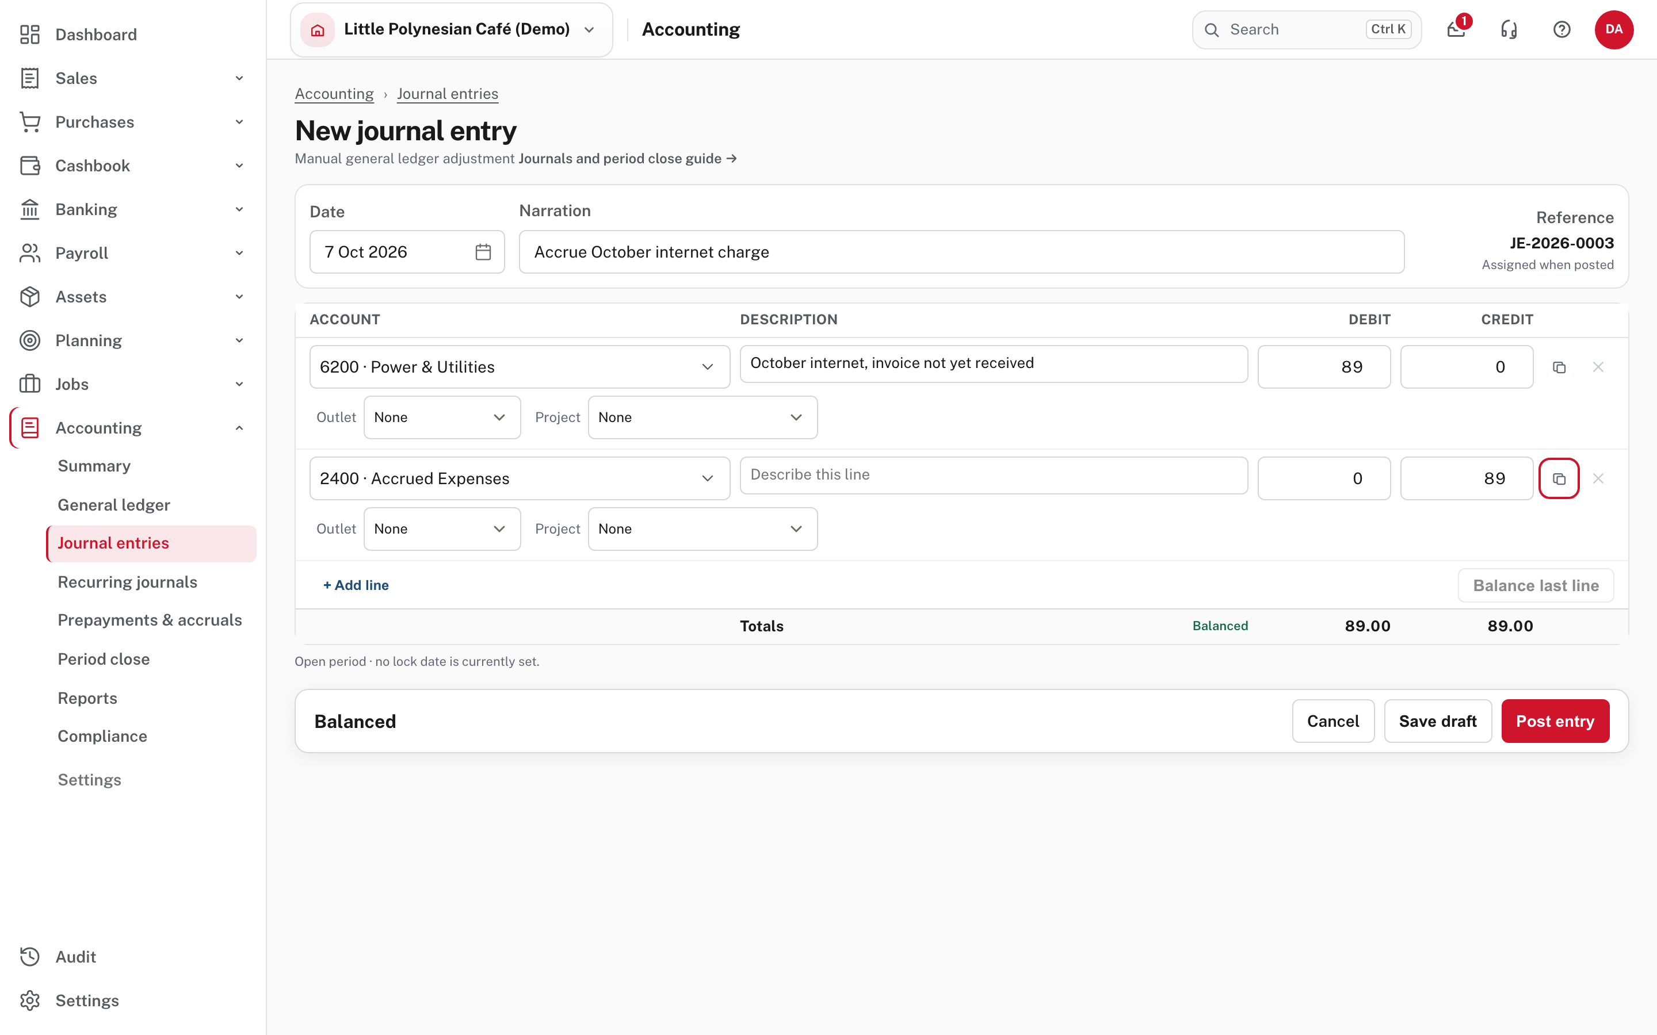
Task: Open Journals and period close guide link
Action: click(627, 159)
